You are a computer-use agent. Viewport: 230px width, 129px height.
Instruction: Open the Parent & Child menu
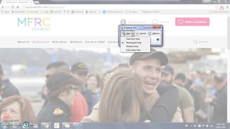[95, 42]
